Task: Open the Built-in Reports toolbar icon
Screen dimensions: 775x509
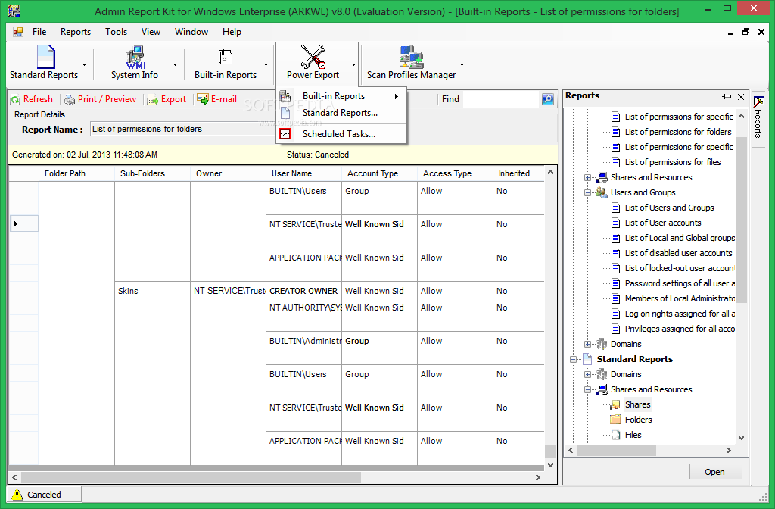Action: coord(226,58)
